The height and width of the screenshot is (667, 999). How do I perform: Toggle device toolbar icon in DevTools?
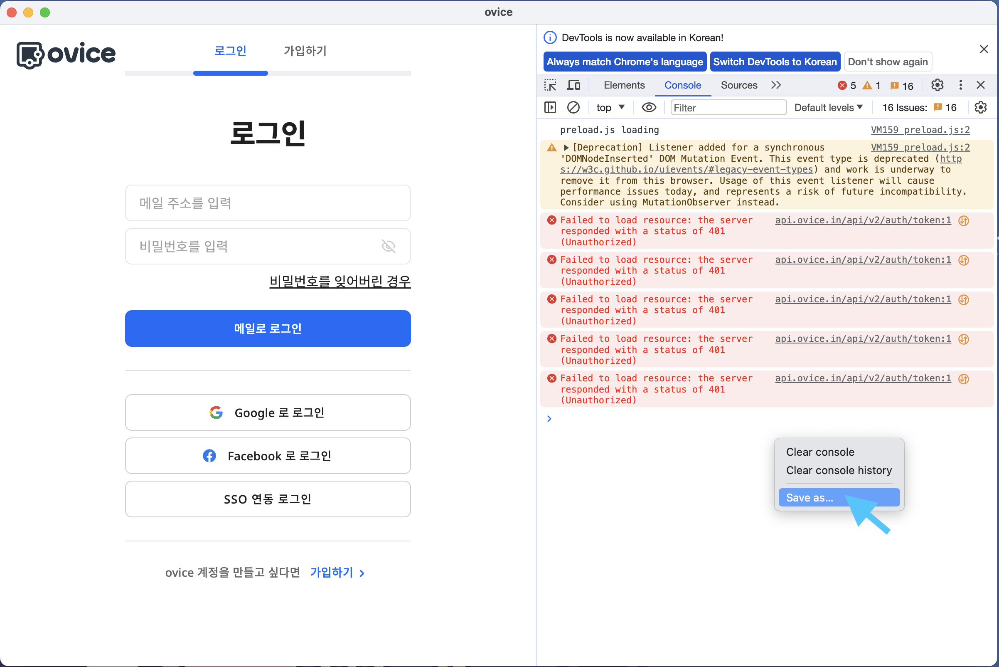pos(573,85)
